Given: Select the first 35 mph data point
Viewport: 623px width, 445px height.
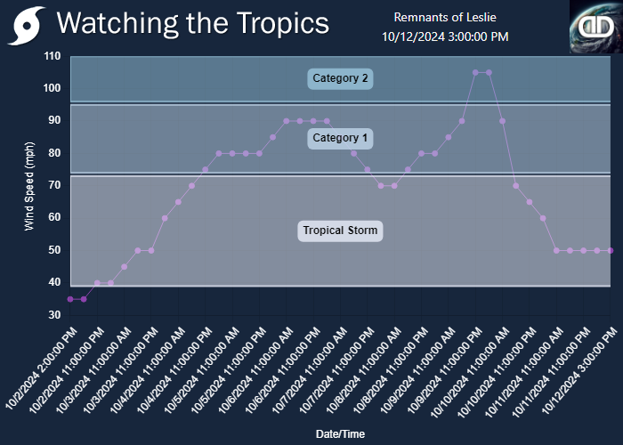Looking at the screenshot, I should tap(70, 299).
